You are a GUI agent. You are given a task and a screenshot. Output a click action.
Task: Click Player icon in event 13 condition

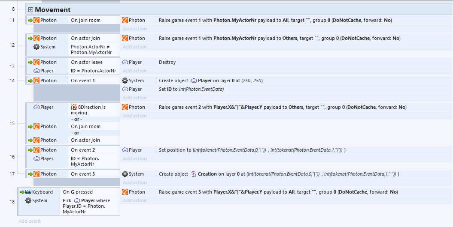point(36,71)
